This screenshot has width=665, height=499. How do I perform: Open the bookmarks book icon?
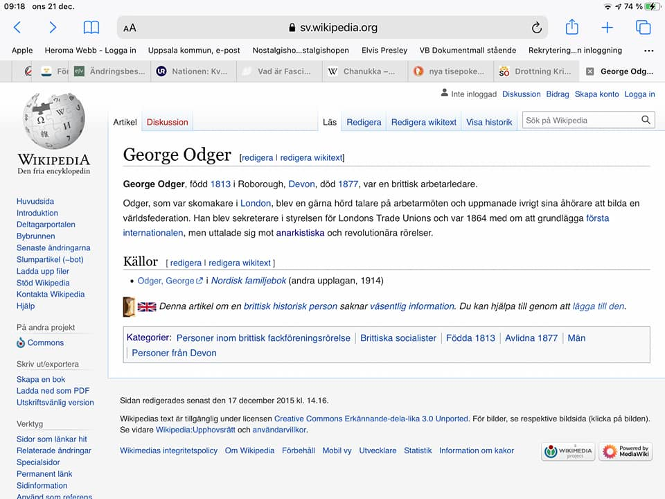pos(91,28)
